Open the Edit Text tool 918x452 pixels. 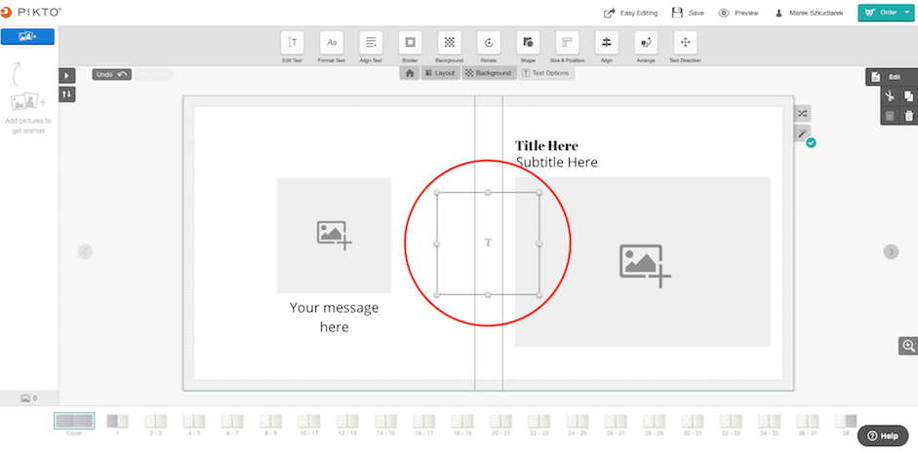pyautogui.click(x=292, y=43)
